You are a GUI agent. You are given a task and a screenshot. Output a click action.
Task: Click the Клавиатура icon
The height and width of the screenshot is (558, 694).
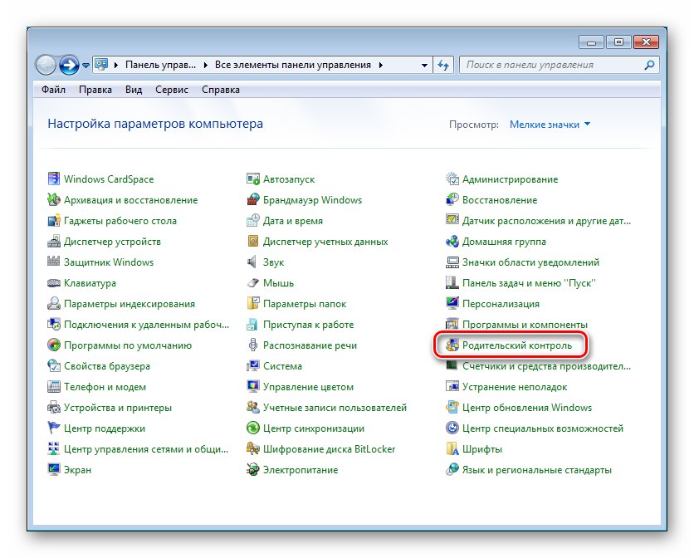tap(54, 282)
